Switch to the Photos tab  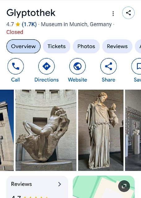86,46
